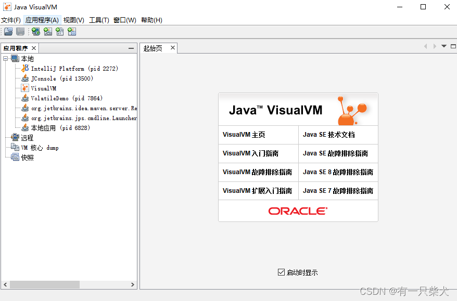Click the ORACLE logo
Image resolution: width=457 pixels, height=301 pixels.
[x=298, y=211]
